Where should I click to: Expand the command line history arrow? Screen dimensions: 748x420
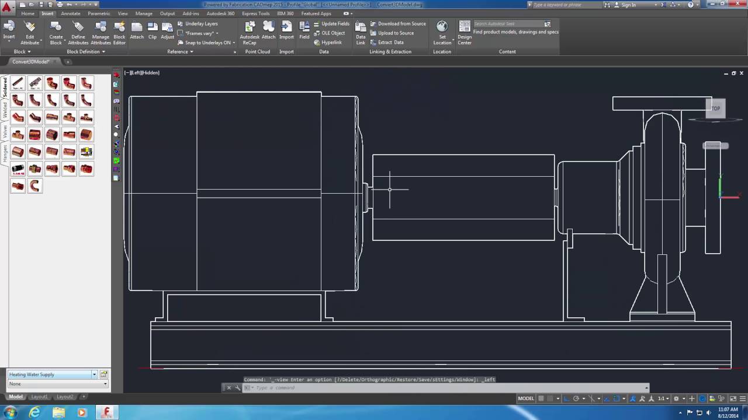[646, 387]
